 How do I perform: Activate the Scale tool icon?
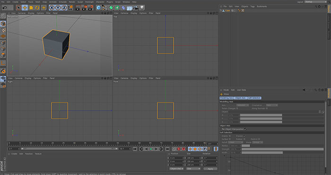pyautogui.click(x=31, y=8)
